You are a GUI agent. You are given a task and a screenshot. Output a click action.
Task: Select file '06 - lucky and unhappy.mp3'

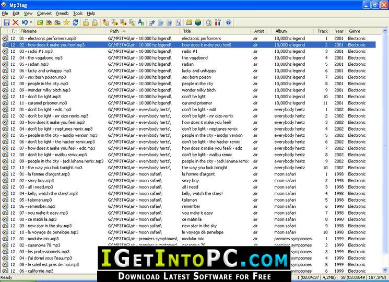click(45, 70)
